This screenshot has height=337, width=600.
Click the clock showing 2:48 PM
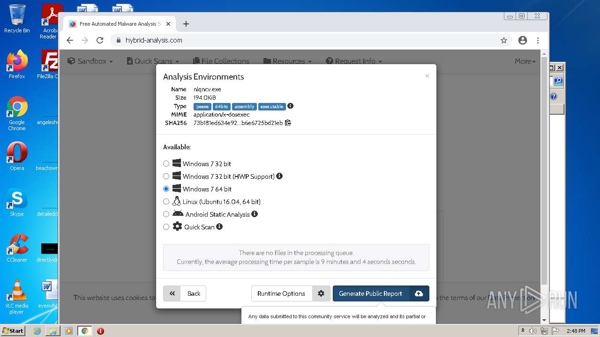click(x=576, y=331)
